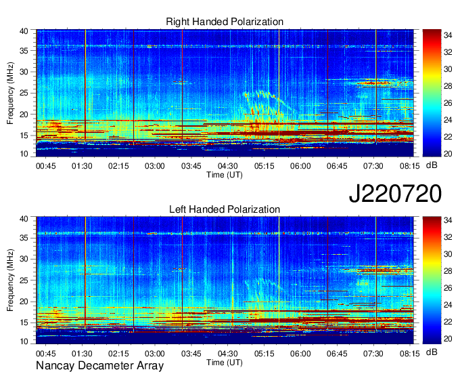Click the bottom plot's 'Time (UT)' axis label
Viewport: 460px width, 374px height.
pyautogui.click(x=225, y=362)
